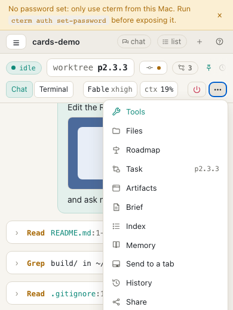Viewport: 233px width, 310px height.
Task: Click the panel icon beside Send to a tab
Action: 116,264
